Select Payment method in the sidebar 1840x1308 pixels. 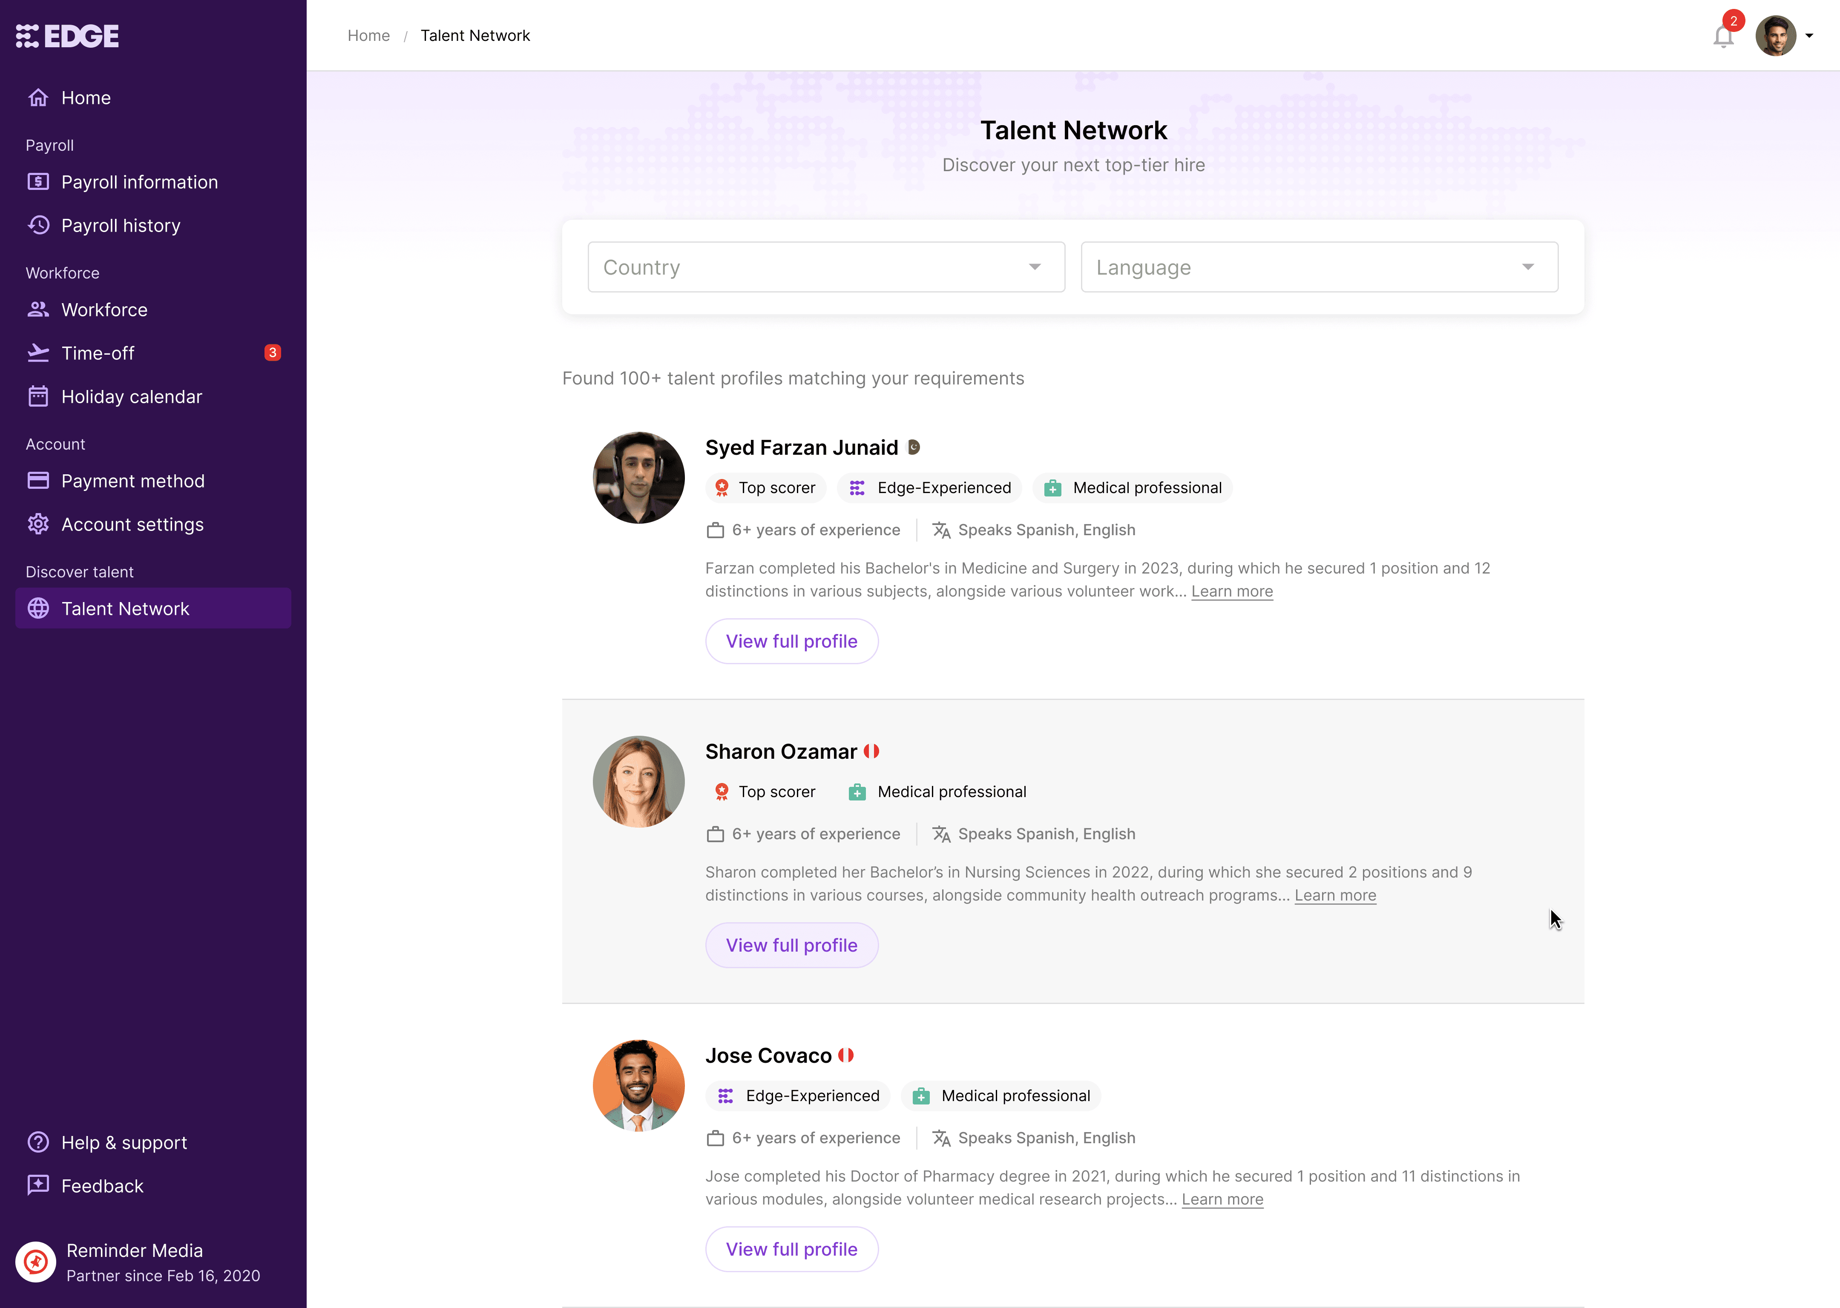(x=133, y=481)
